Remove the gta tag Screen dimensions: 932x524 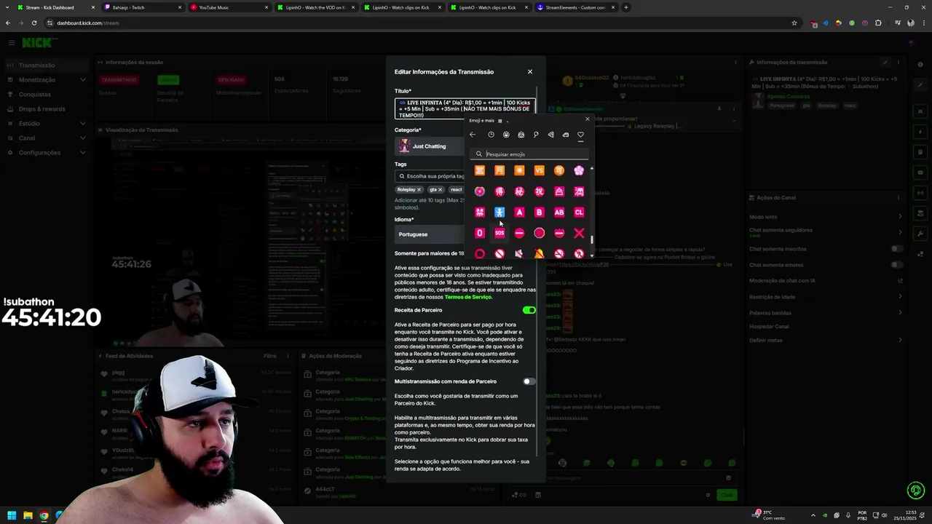[440, 189]
